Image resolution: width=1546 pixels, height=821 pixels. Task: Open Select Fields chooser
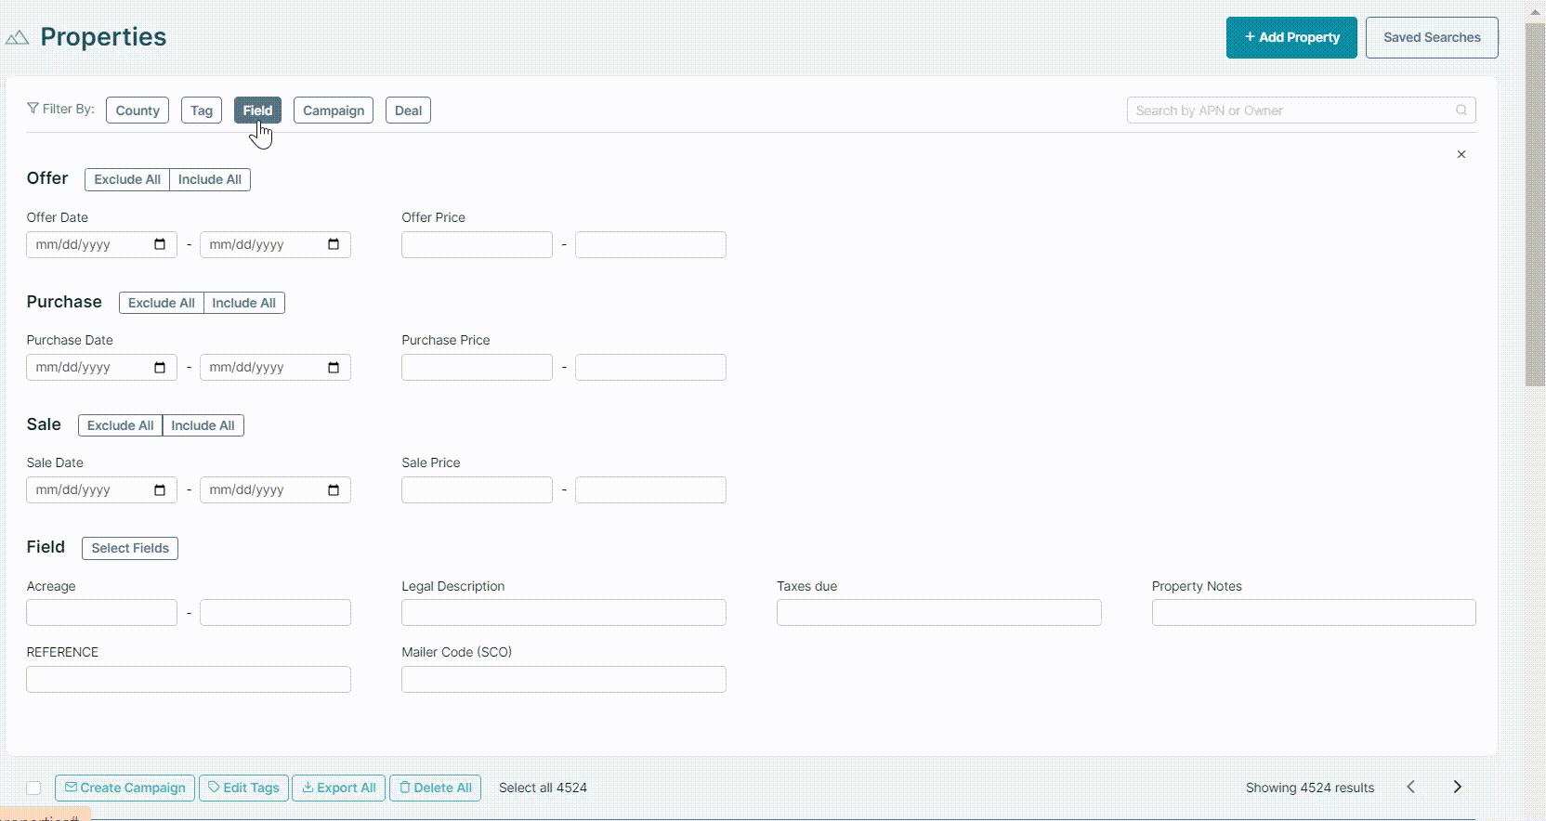(130, 548)
